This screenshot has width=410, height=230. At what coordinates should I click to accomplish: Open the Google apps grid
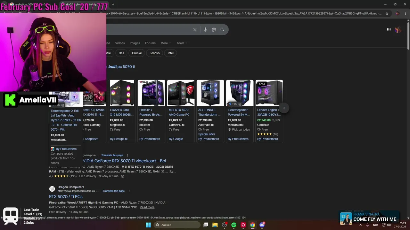click(389, 30)
